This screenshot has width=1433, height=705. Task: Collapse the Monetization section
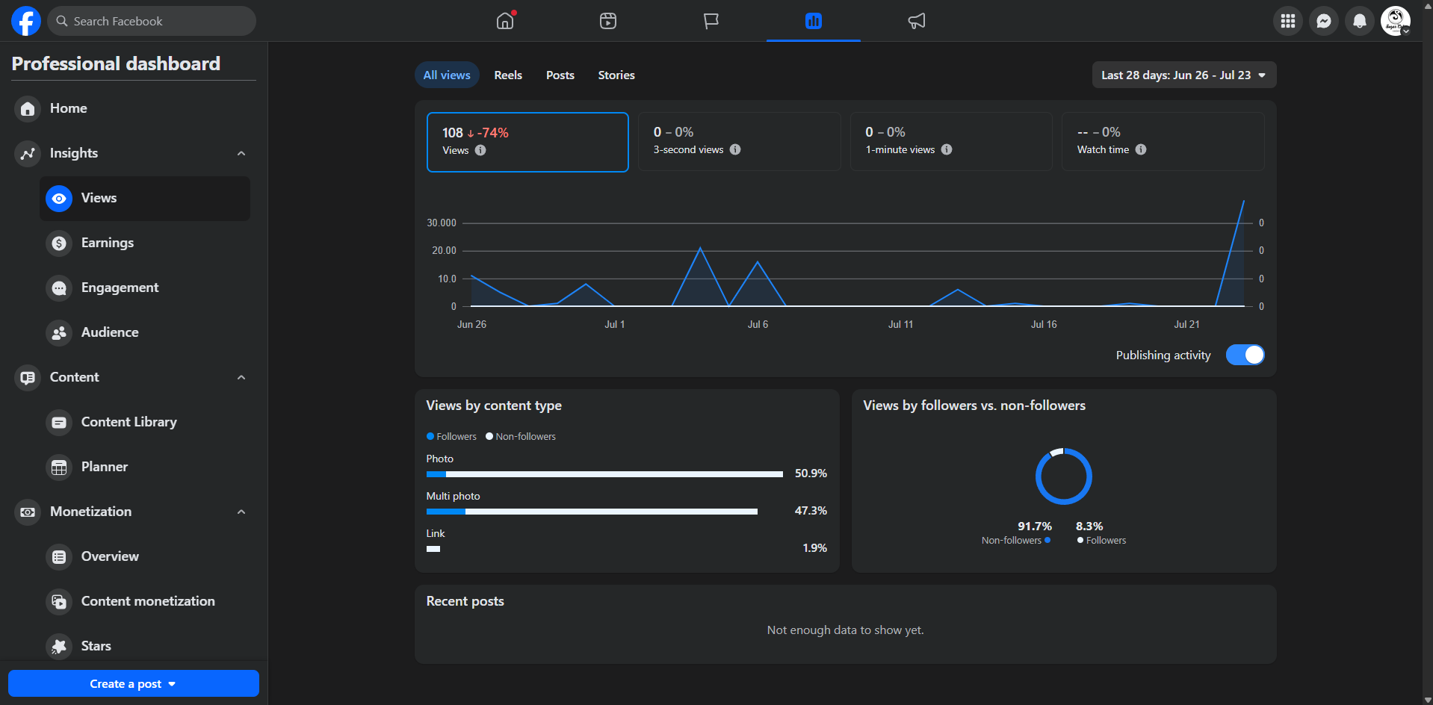(241, 512)
